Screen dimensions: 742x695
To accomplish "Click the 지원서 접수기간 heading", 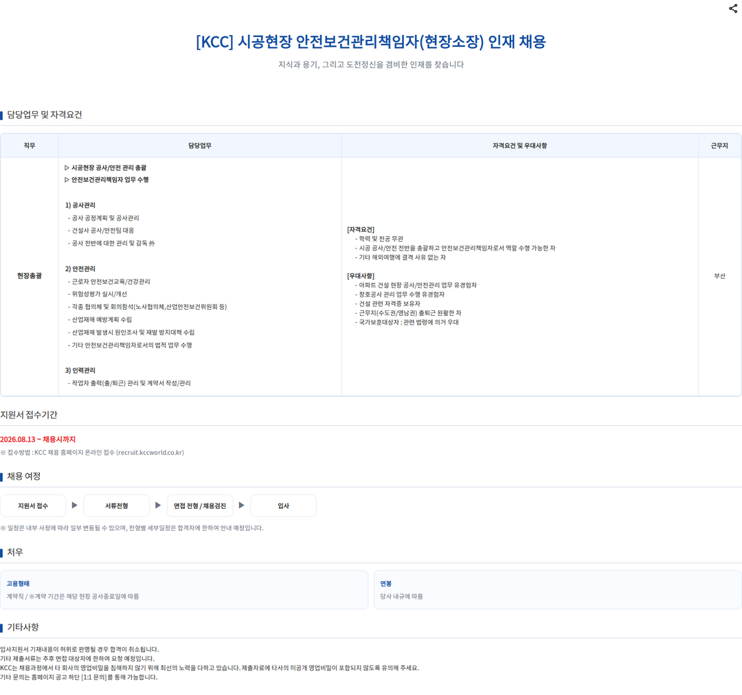I will click(29, 415).
